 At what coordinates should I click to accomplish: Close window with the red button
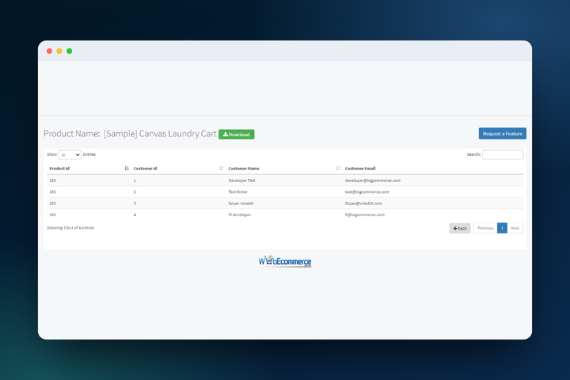tap(49, 51)
